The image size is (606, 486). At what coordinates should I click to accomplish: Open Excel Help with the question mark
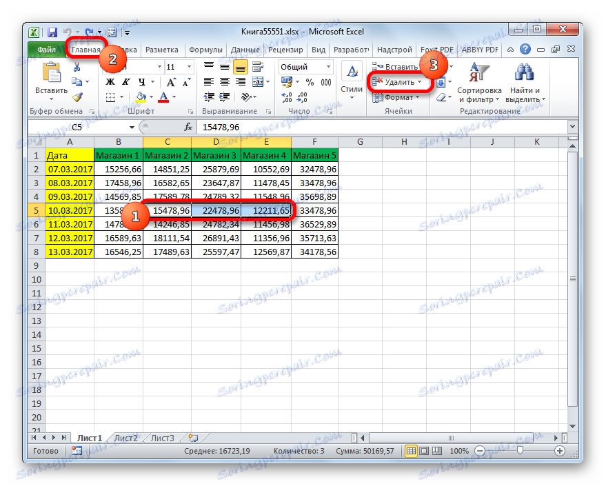525,49
